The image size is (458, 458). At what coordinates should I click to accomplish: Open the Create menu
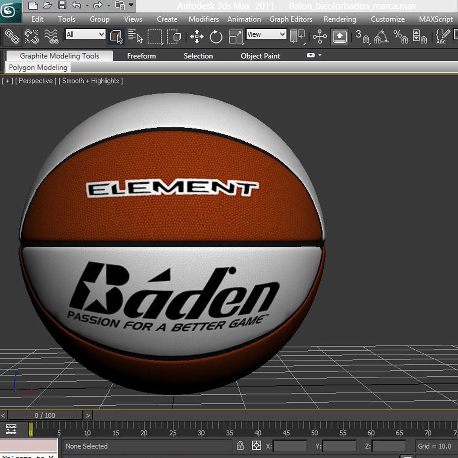tap(167, 19)
